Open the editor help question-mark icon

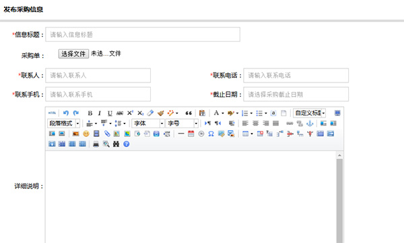pos(127,144)
